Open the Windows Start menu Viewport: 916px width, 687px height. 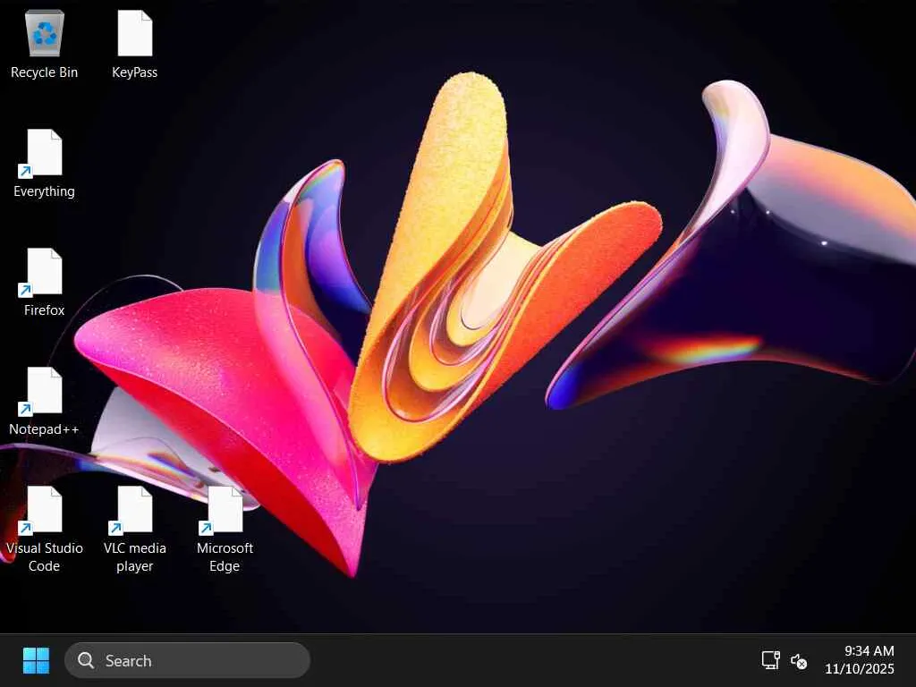(x=36, y=661)
